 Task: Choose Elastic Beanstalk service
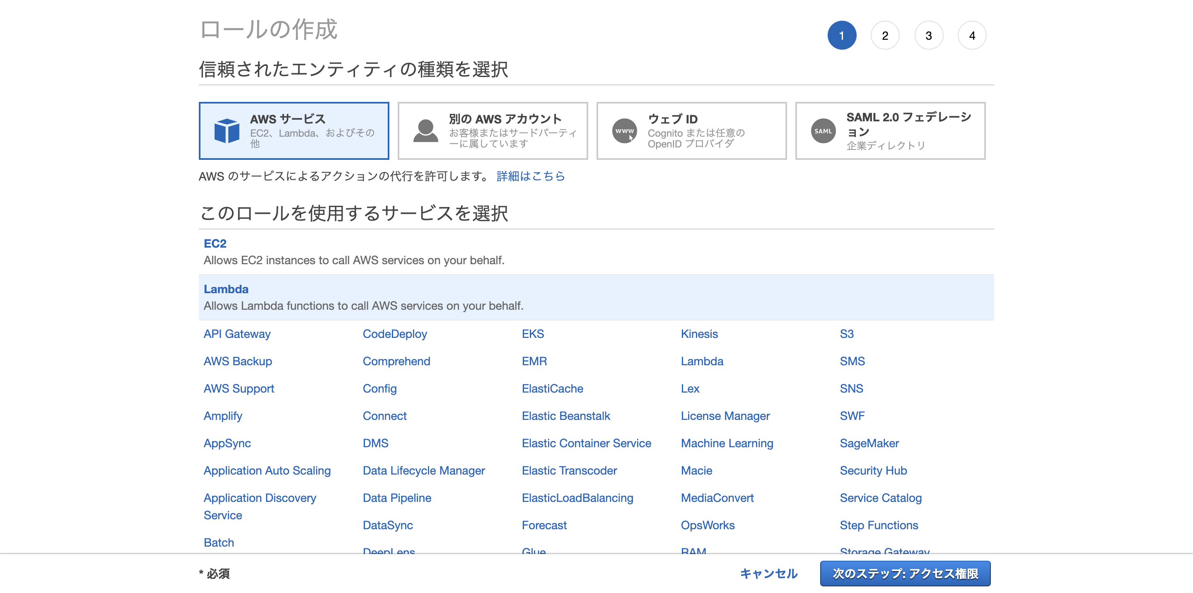[566, 416]
